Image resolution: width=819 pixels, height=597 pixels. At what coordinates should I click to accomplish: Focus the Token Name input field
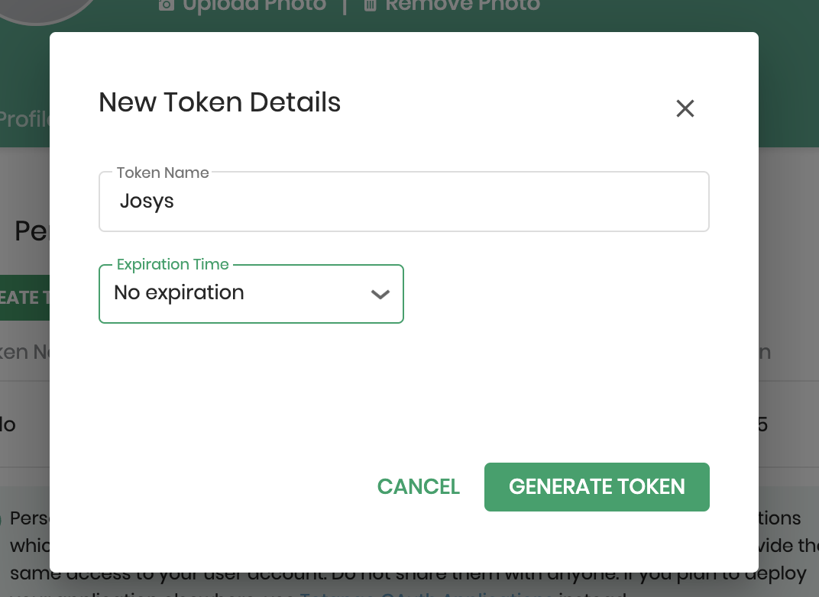click(403, 202)
